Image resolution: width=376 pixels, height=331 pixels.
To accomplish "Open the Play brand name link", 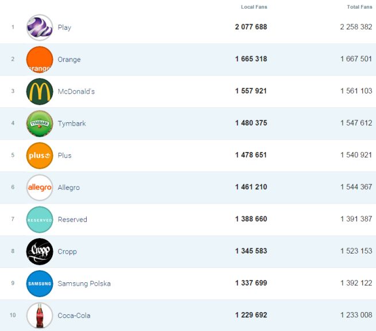I will click(x=64, y=28).
